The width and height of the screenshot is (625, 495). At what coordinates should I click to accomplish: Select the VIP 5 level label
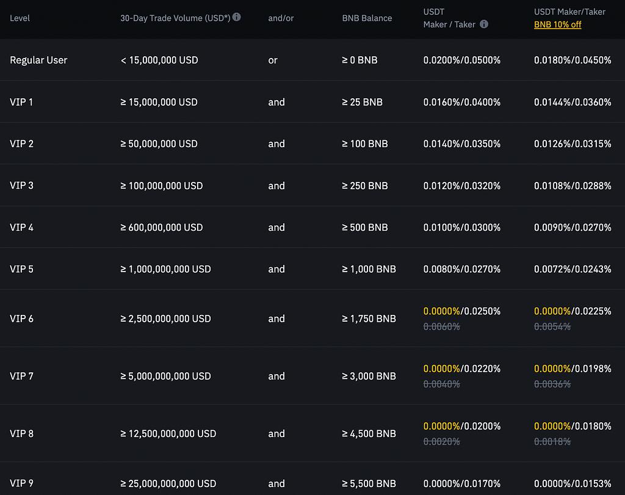click(21, 269)
